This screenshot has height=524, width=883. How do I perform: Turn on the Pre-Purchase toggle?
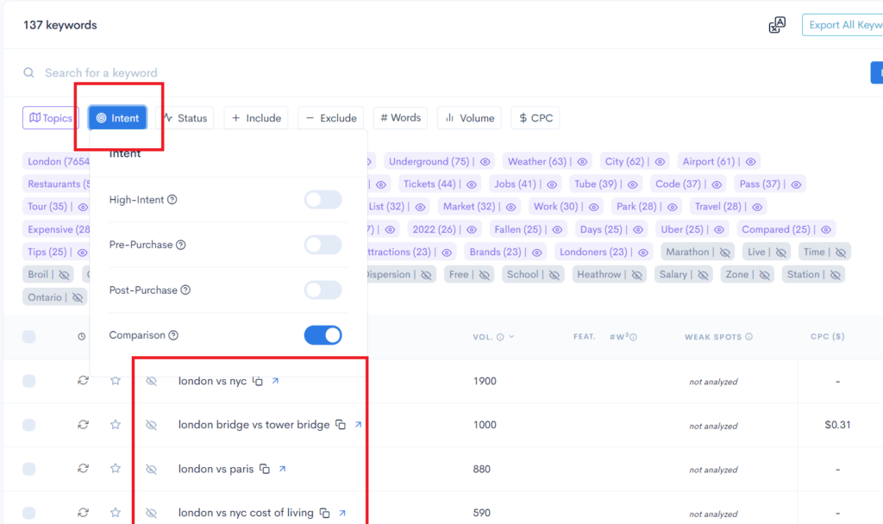323,245
